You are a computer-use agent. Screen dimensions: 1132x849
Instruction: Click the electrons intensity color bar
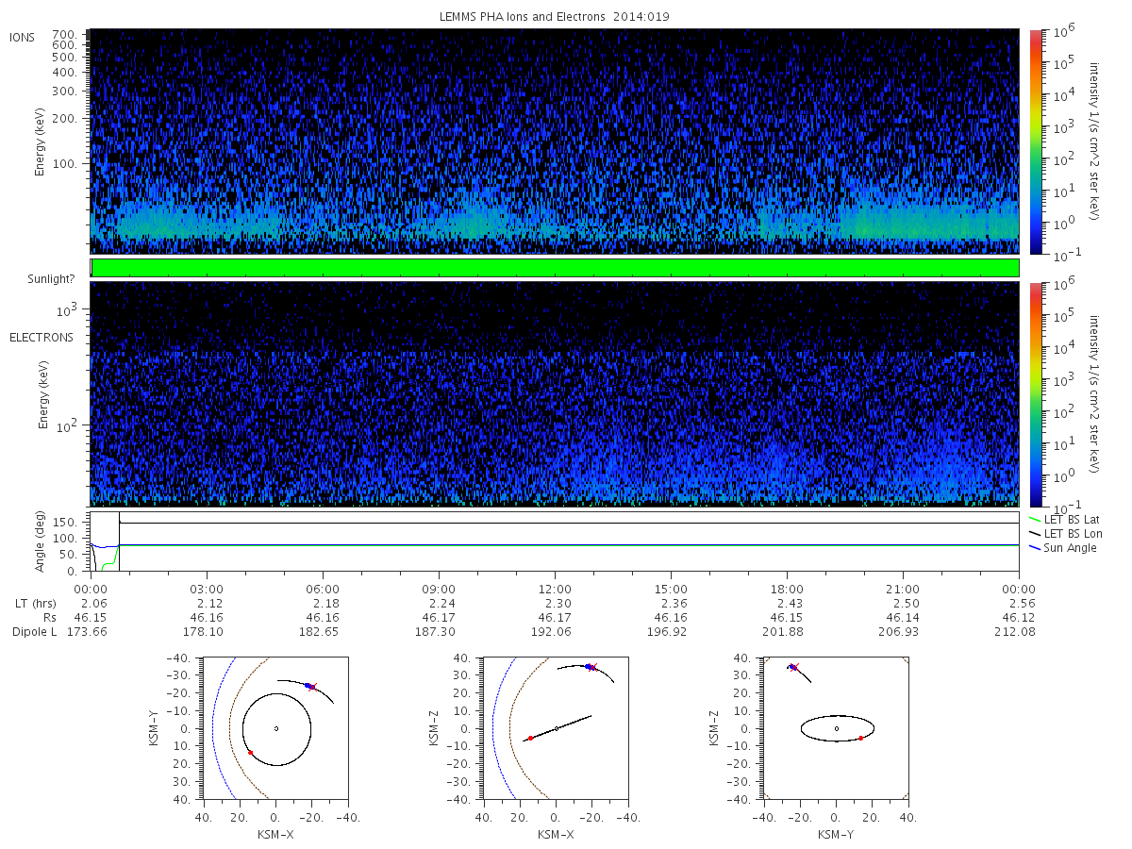pos(1035,394)
